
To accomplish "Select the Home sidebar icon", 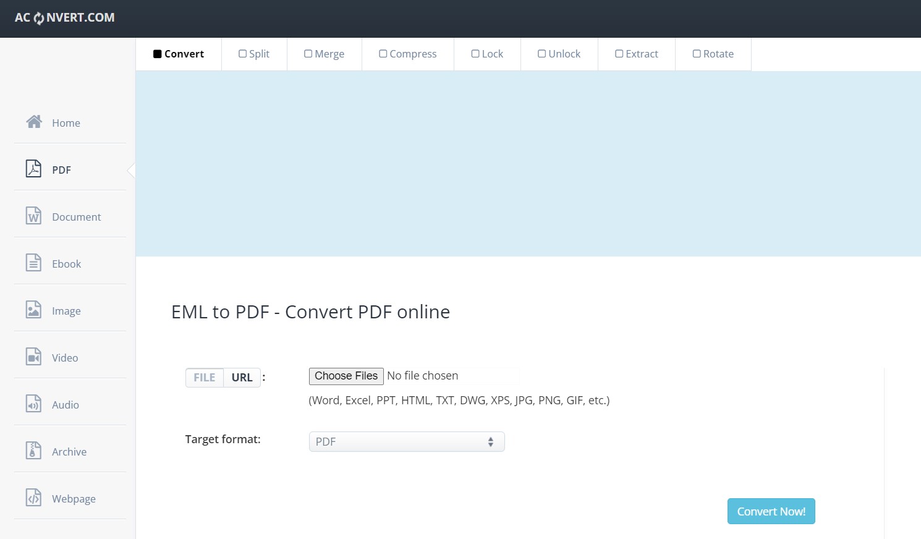I will coord(34,121).
